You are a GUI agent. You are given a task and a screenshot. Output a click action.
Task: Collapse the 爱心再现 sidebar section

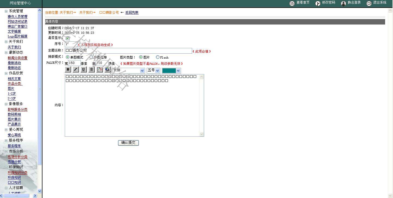pos(6,130)
